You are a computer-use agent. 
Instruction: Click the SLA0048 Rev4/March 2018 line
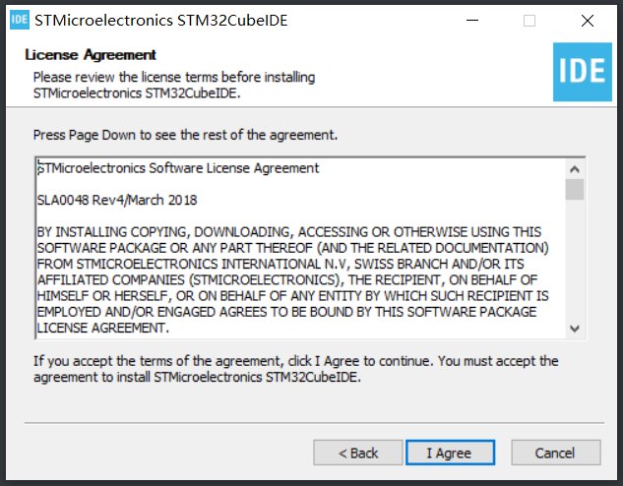click(x=117, y=200)
